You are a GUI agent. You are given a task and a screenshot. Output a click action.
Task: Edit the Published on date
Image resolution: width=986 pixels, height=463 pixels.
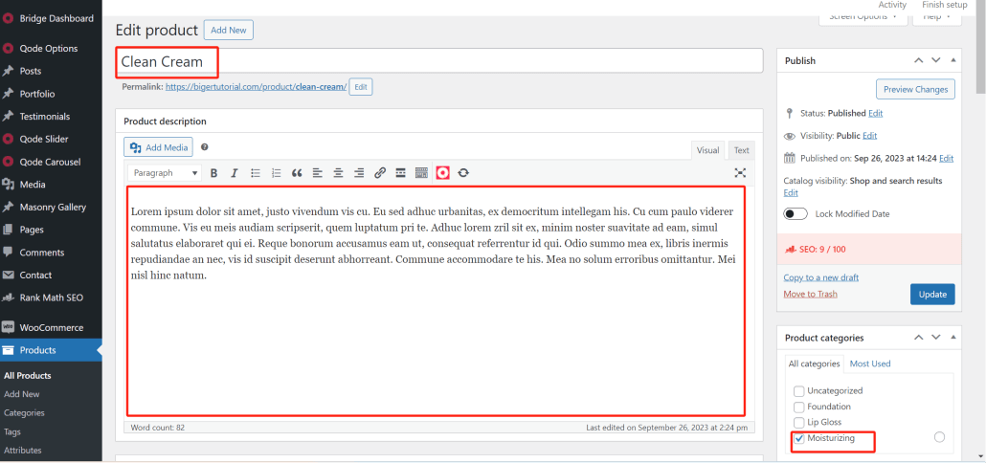tap(947, 158)
